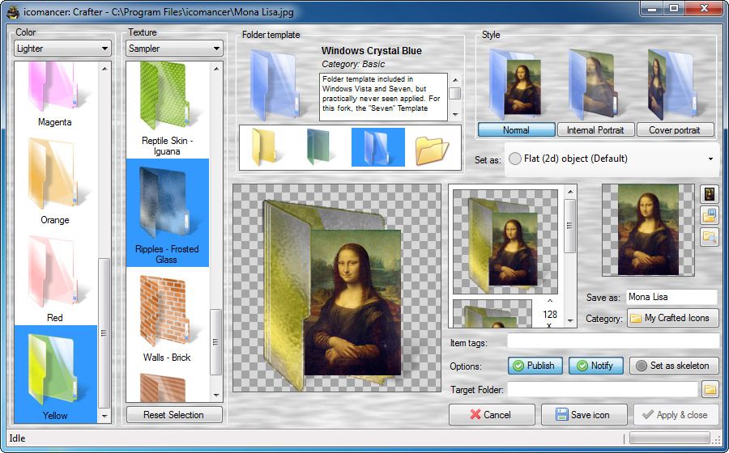Viewport: 729px width, 453px height.
Task: Open the Color dropdown showing Lighter
Action: point(62,49)
